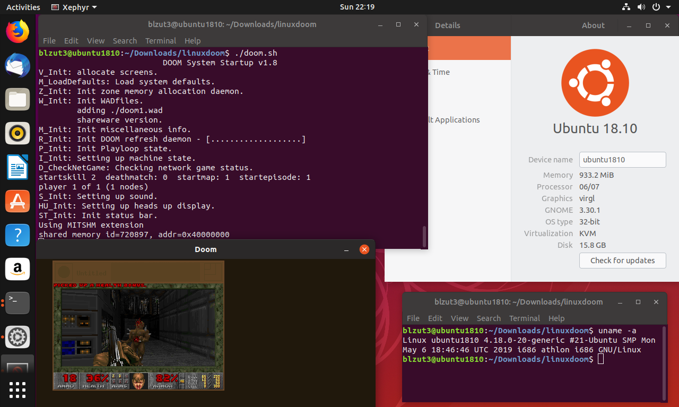
Task: Open Help menu in the linuxdoom terminal
Action: (193, 41)
